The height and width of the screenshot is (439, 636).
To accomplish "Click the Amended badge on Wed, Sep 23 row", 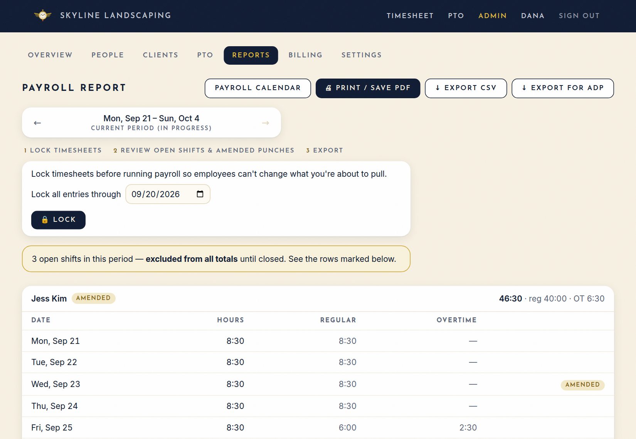I will pos(582,385).
